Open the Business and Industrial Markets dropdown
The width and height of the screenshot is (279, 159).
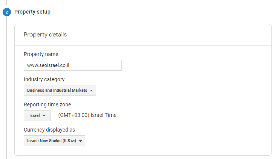[57, 90]
